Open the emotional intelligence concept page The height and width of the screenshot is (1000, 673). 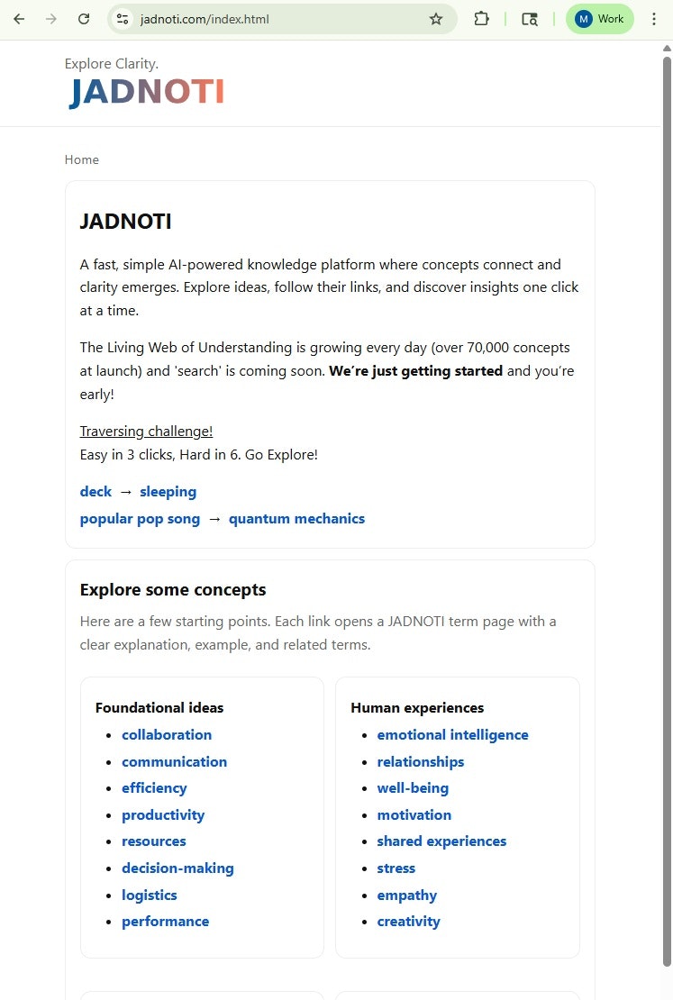pyautogui.click(x=452, y=734)
